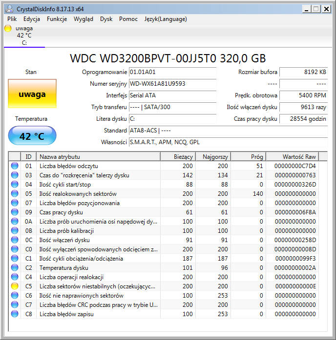
Task: Open the Funkcje menu
Action: click(57, 19)
